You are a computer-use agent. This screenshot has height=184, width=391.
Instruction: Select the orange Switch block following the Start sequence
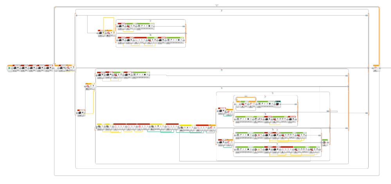70,68
